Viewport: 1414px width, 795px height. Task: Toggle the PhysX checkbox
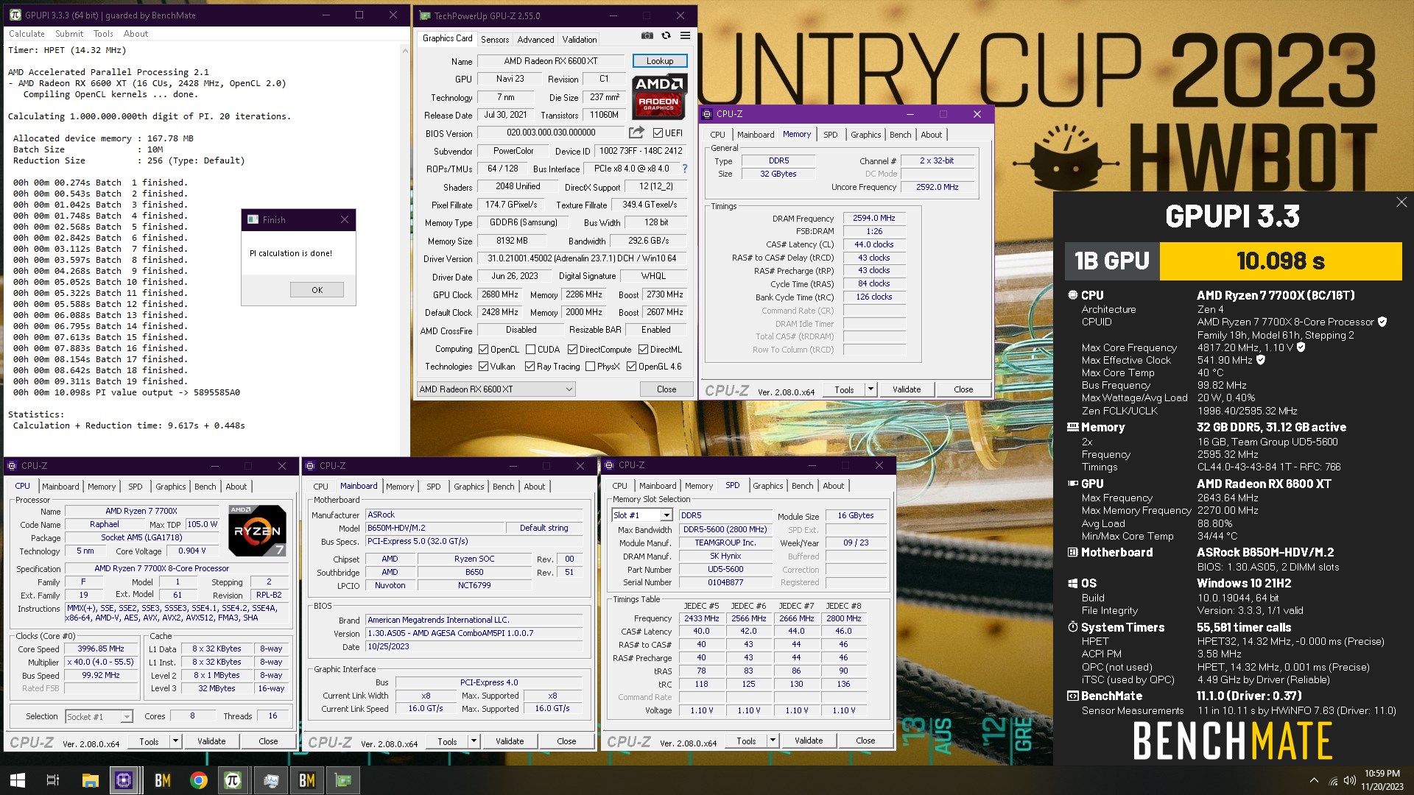pos(590,367)
